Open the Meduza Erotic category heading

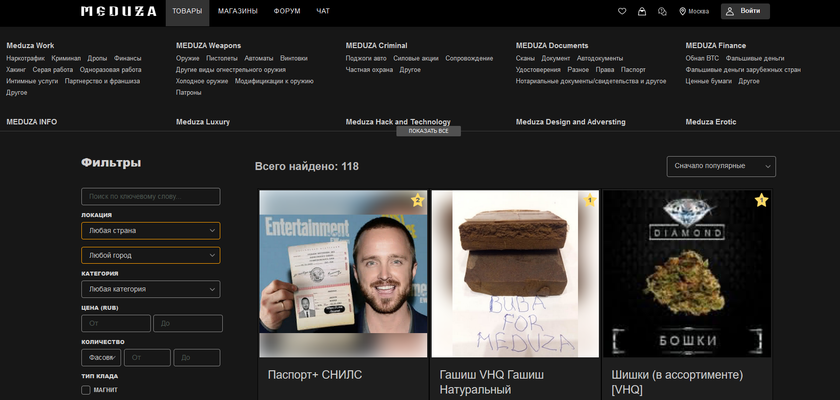click(711, 122)
